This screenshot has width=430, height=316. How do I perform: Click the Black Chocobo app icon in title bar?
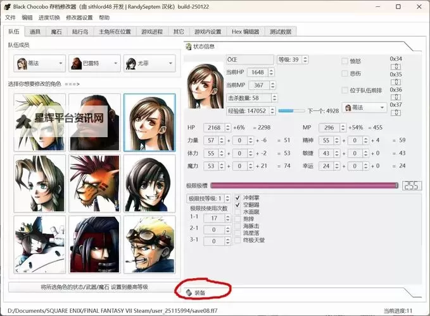click(8, 6)
